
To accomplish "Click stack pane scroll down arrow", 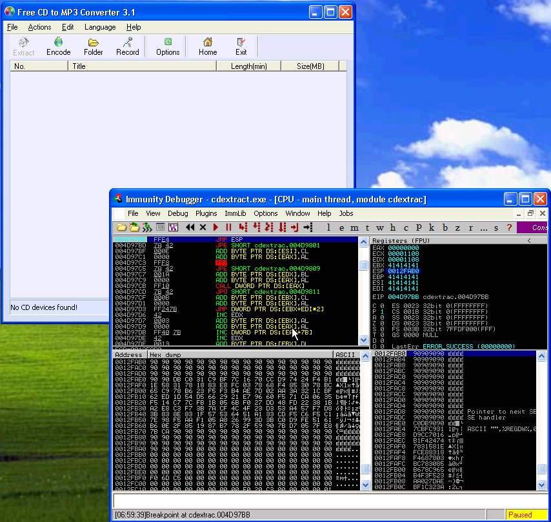I will tap(541, 485).
